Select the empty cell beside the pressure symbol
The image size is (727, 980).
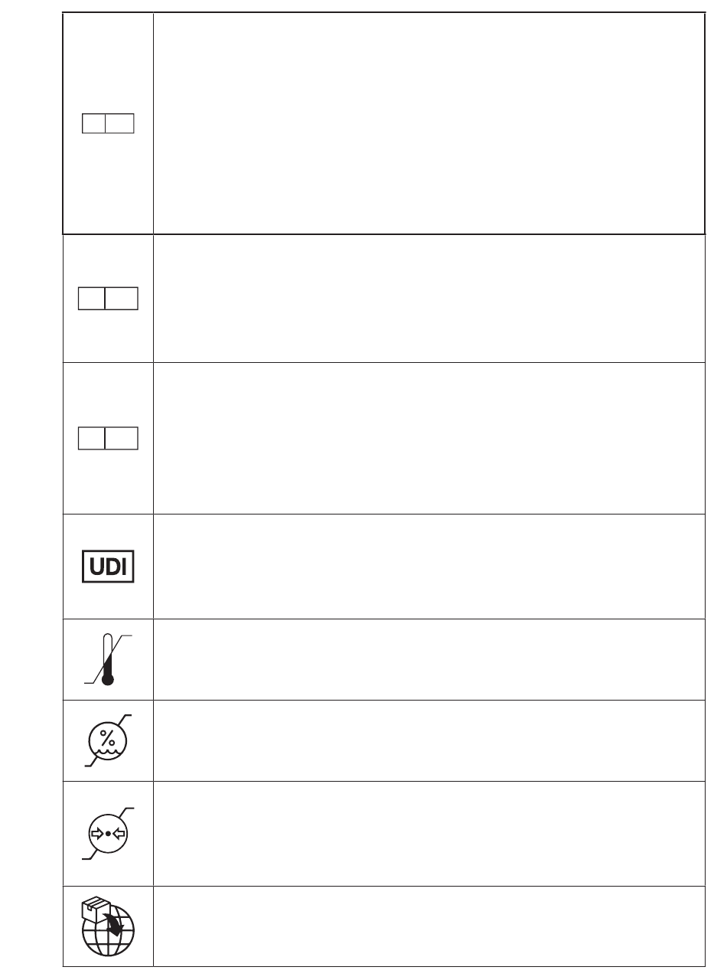[429, 833]
